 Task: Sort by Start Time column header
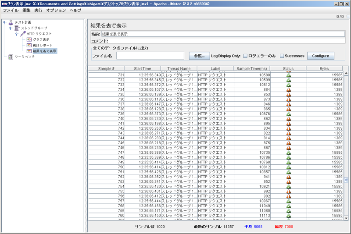coord(142,69)
